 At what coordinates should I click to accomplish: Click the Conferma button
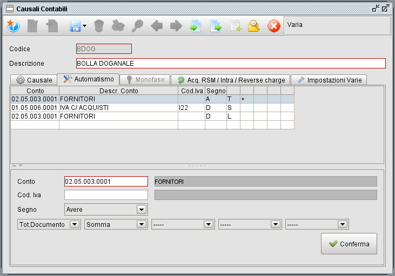[x=349, y=244]
